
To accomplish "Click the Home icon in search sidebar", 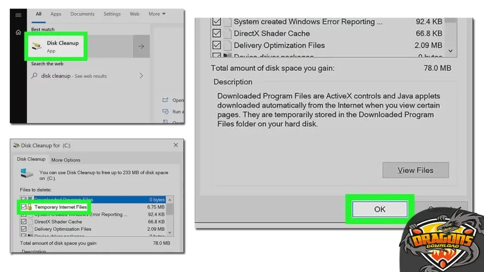I will click(x=18, y=33).
